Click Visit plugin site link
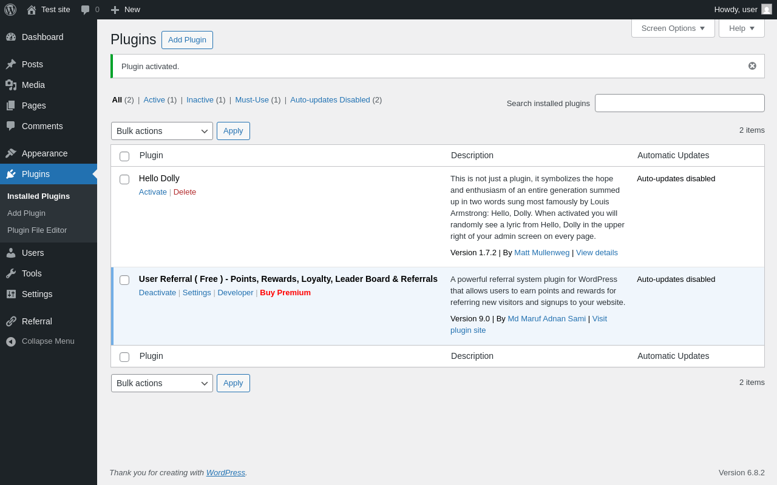This screenshot has width=777, height=485. [529, 325]
